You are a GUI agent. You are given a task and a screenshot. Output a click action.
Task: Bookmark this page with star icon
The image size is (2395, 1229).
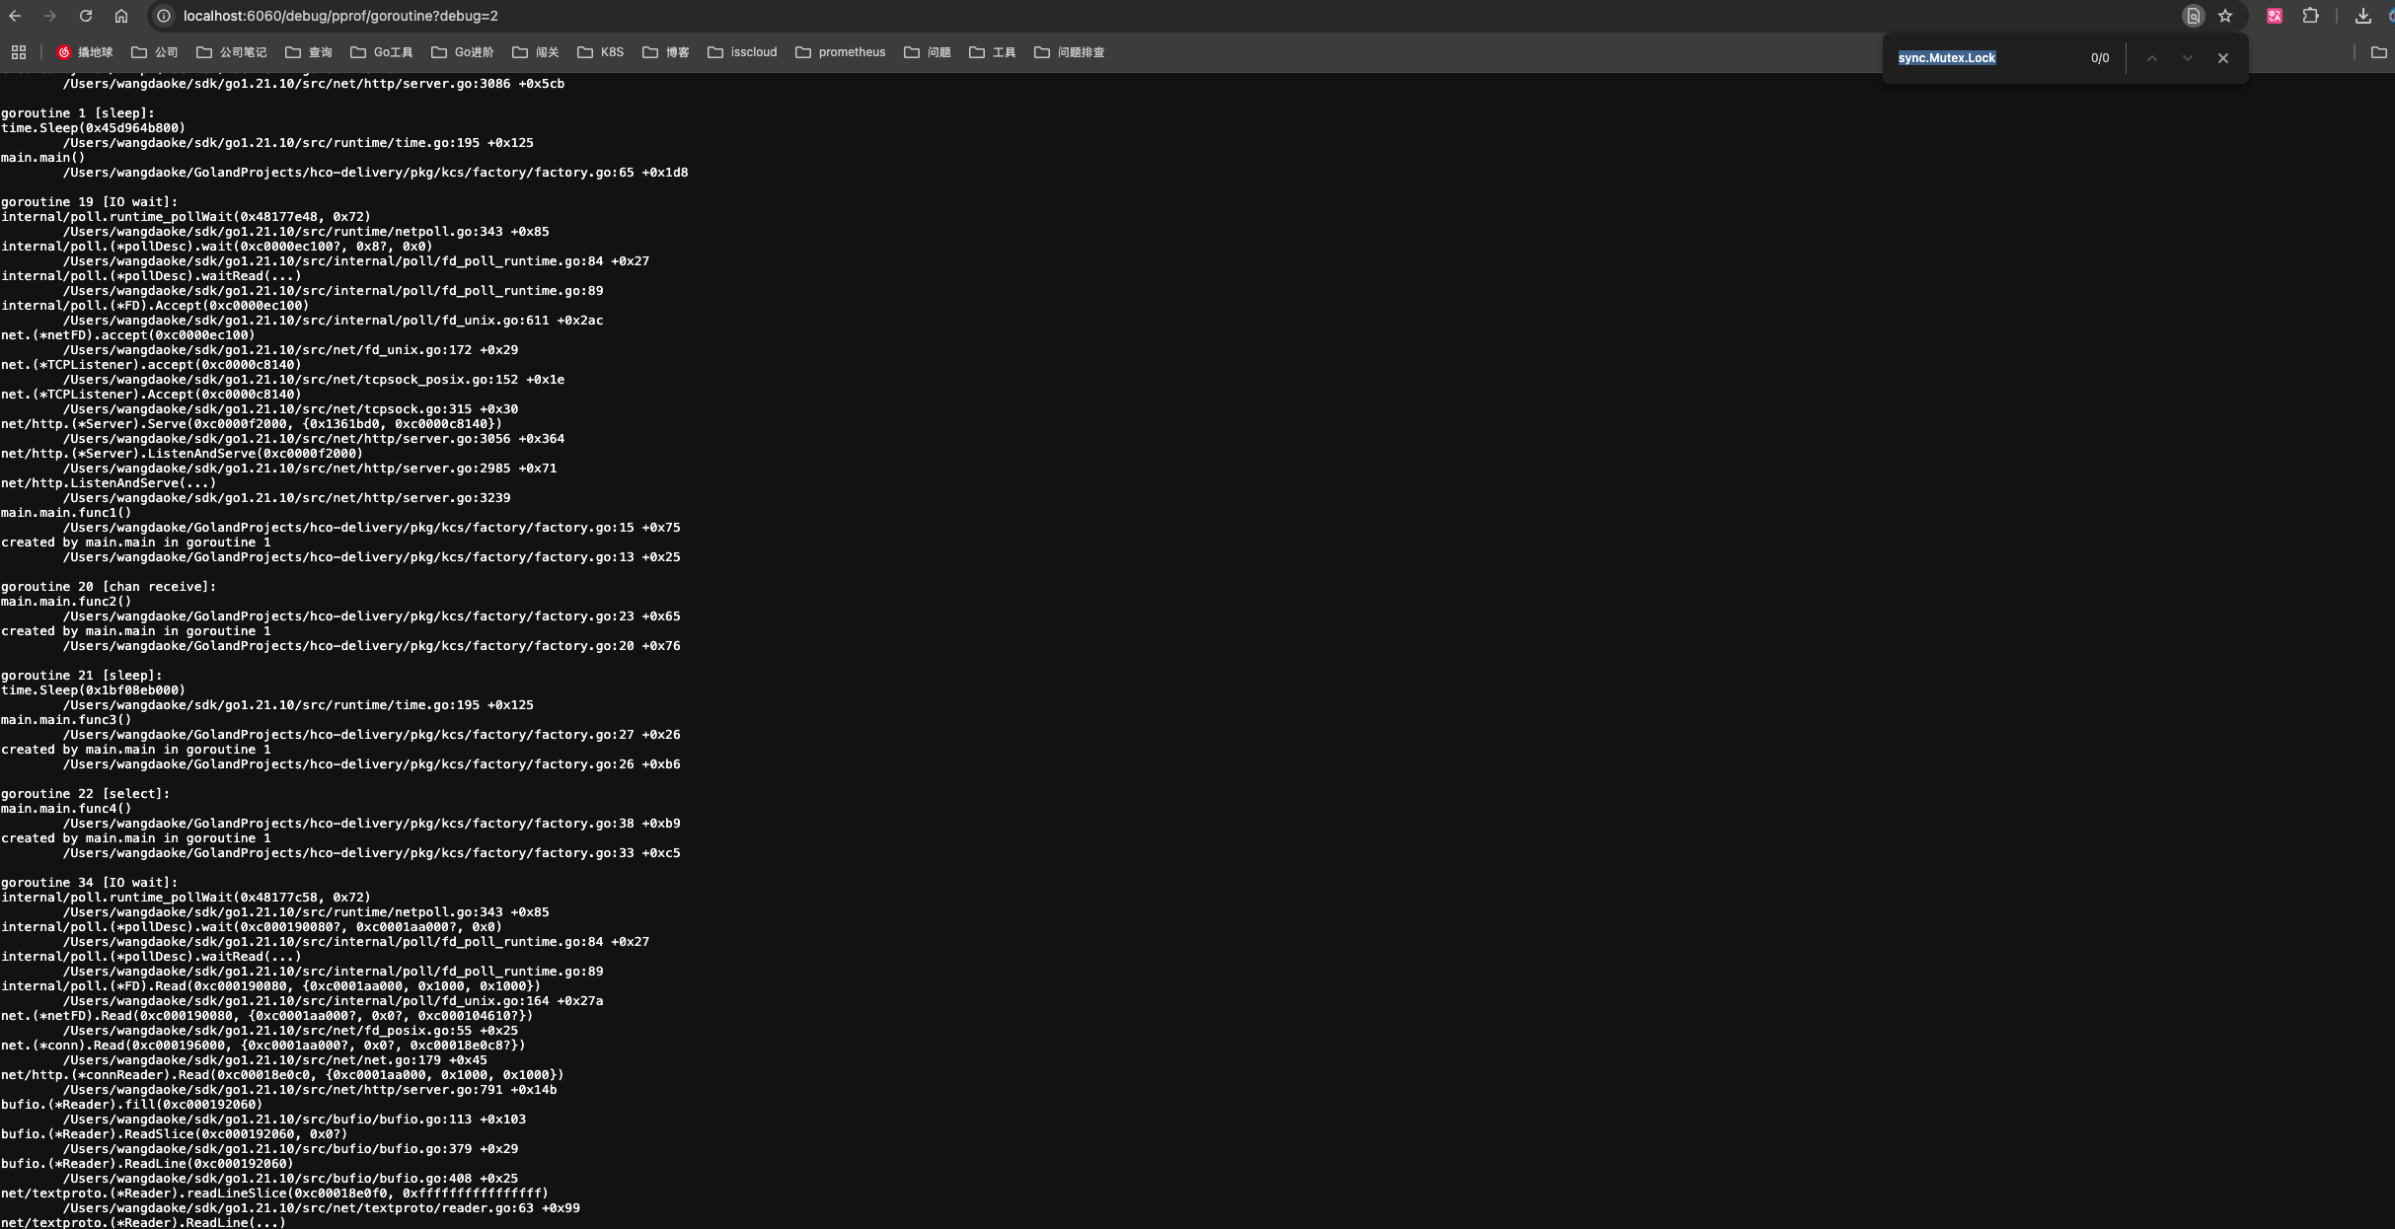pyautogui.click(x=2225, y=16)
